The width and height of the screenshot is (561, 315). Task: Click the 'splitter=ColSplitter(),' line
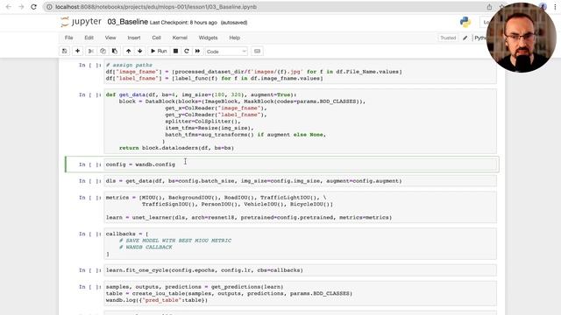pyautogui.click(x=202, y=122)
